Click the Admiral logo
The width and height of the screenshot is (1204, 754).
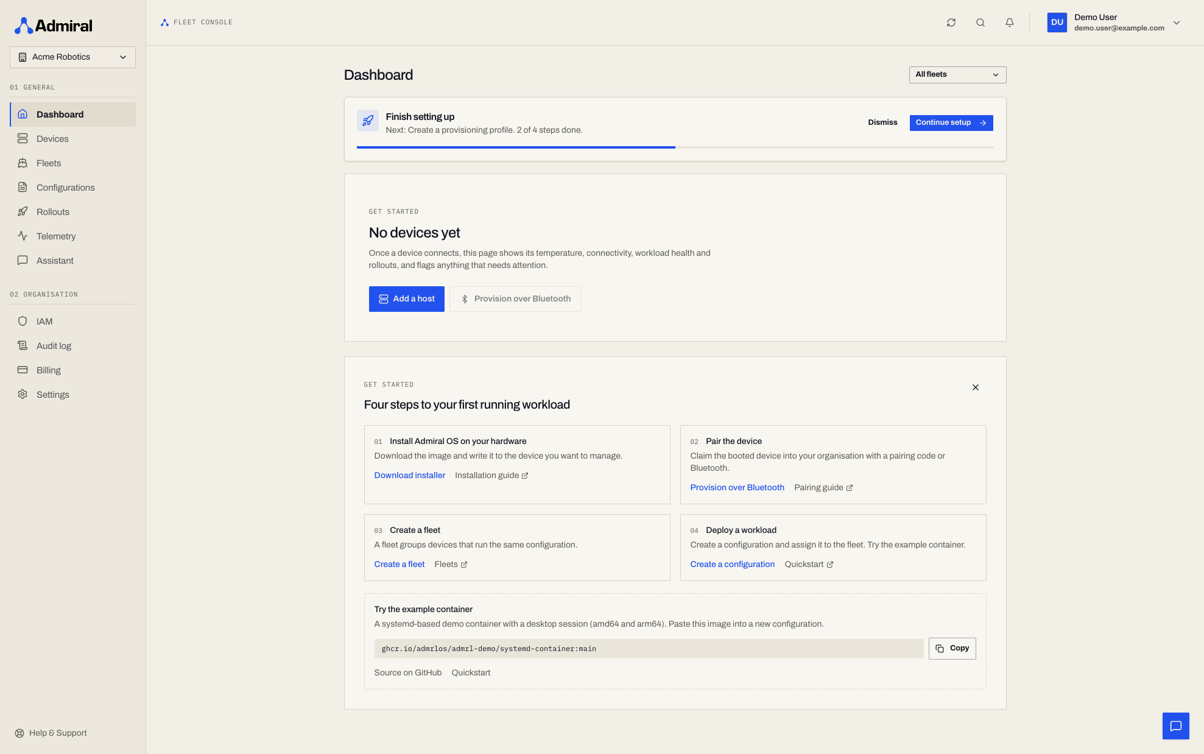coord(54,26)
